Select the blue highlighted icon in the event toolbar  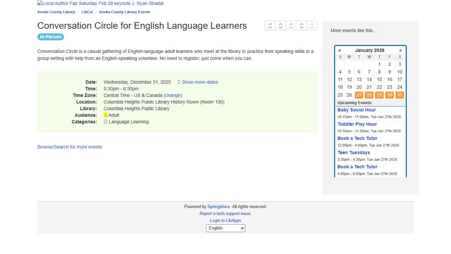[312, 25]
